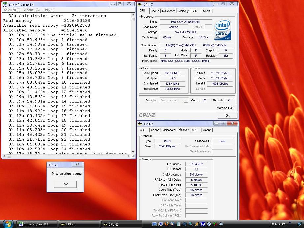Viewport: 304px width, 228px height.
Task: Click the computer icon in the quick launch
Action: tap(160, 224)
